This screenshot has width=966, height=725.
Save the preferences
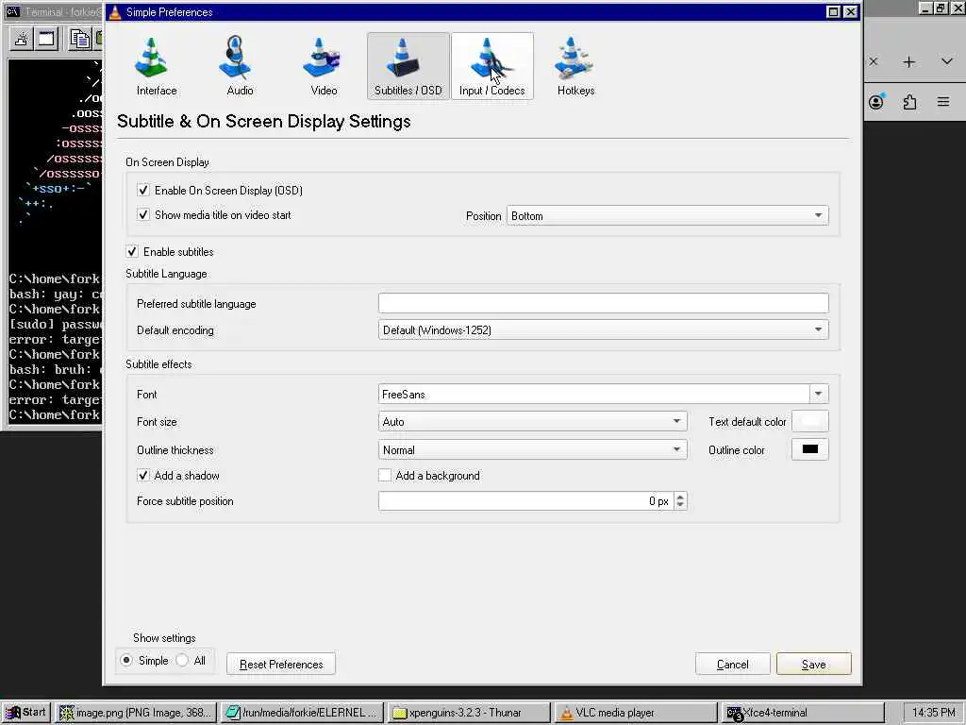(814, 664)
